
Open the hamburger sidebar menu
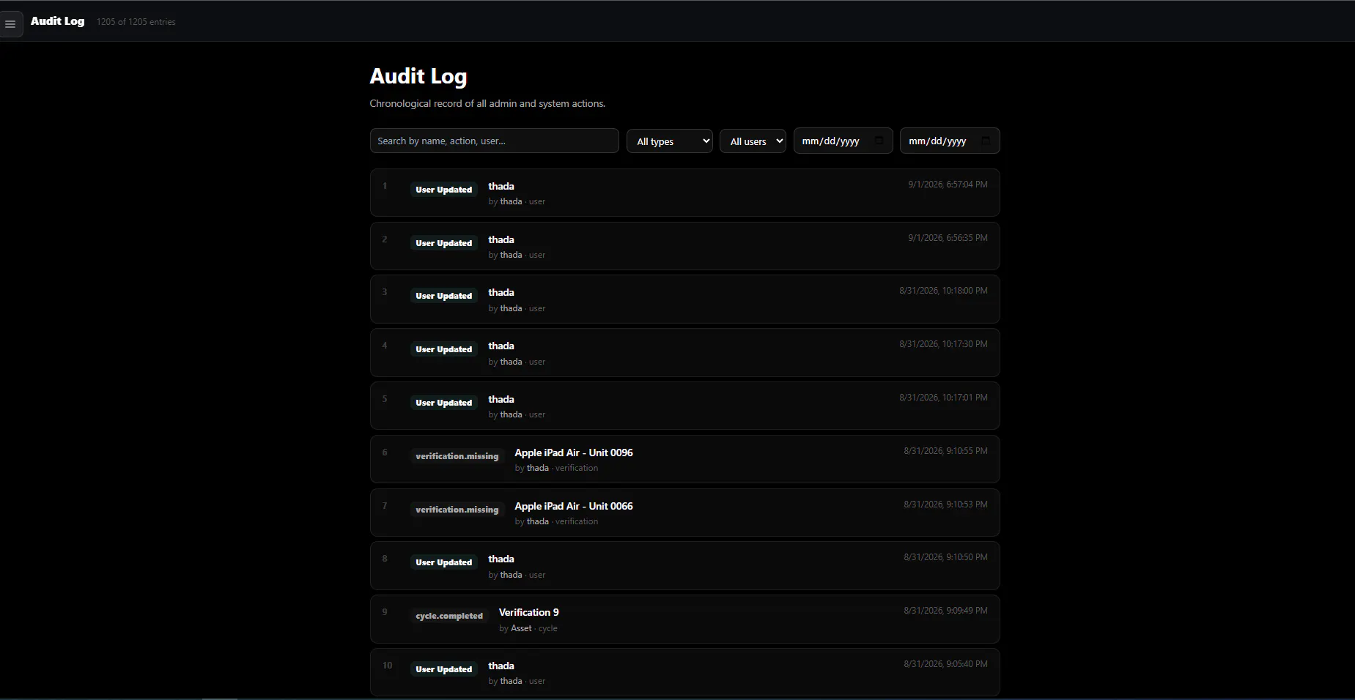pos(10,24)
